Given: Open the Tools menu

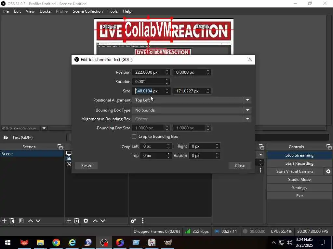Looking at the screenshot, I should tap(113, 11).
